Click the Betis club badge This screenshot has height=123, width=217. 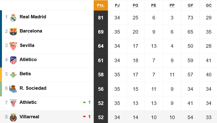click(13, 75)
